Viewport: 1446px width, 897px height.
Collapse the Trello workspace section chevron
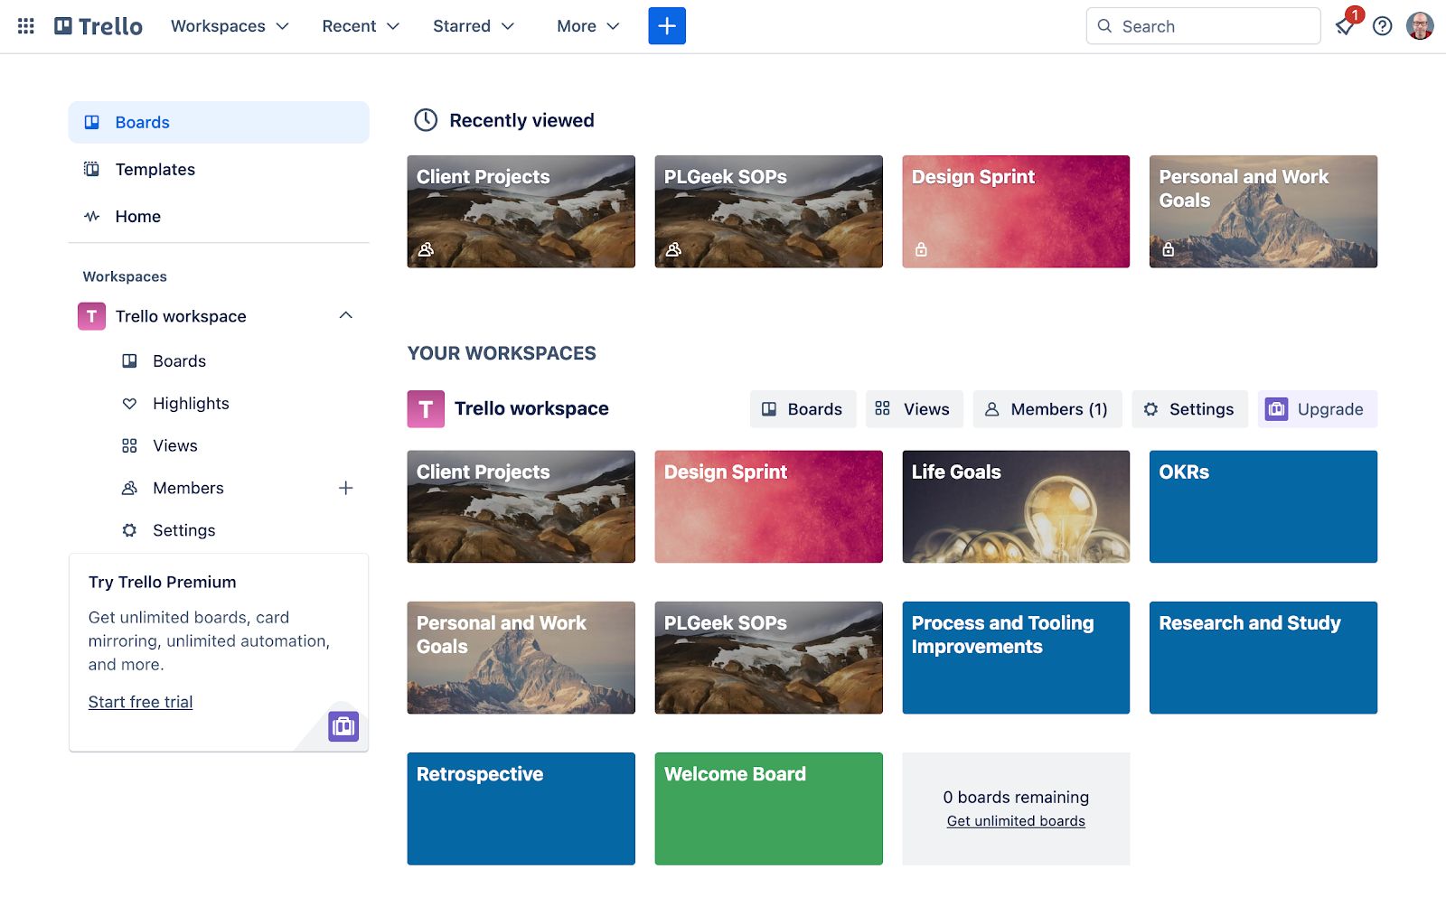(345, 315)
